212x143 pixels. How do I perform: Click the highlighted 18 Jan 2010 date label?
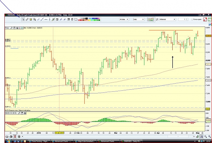(x=59, y=133)
